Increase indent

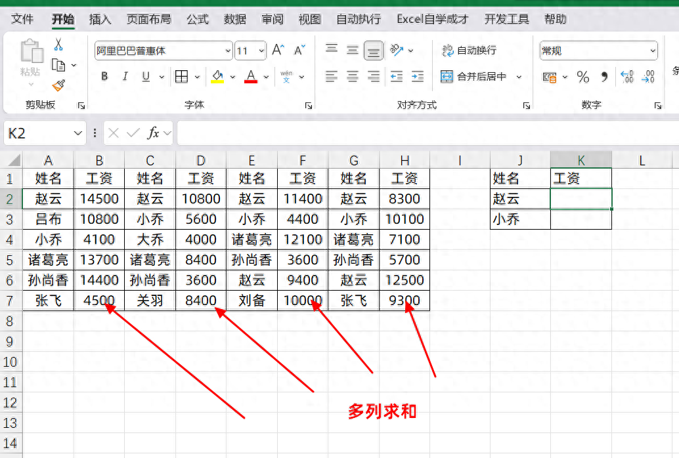tap(418, 77)
